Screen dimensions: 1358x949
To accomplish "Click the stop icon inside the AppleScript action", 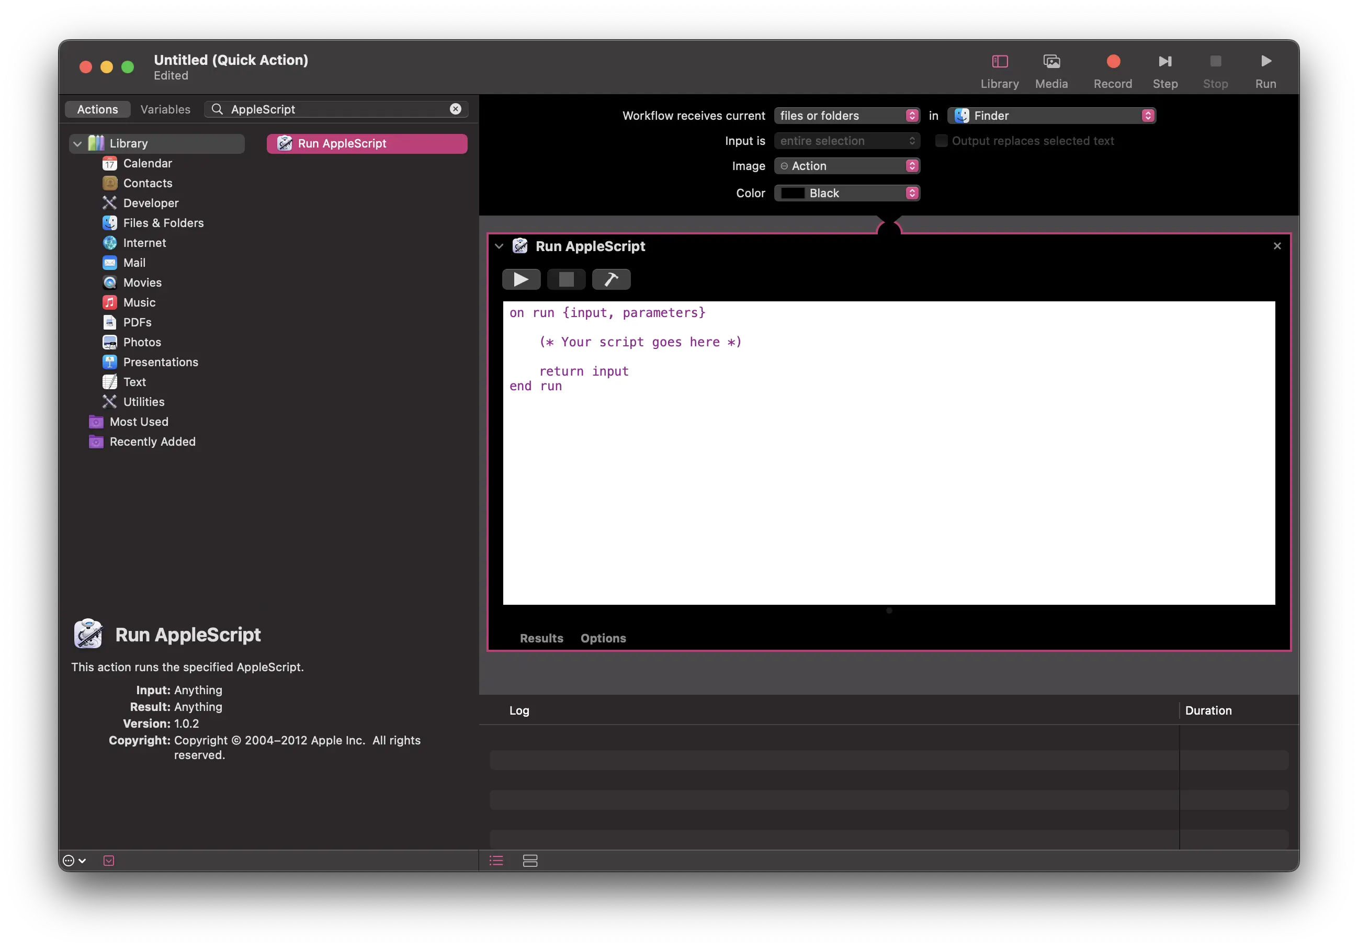I will click(566, 279).
